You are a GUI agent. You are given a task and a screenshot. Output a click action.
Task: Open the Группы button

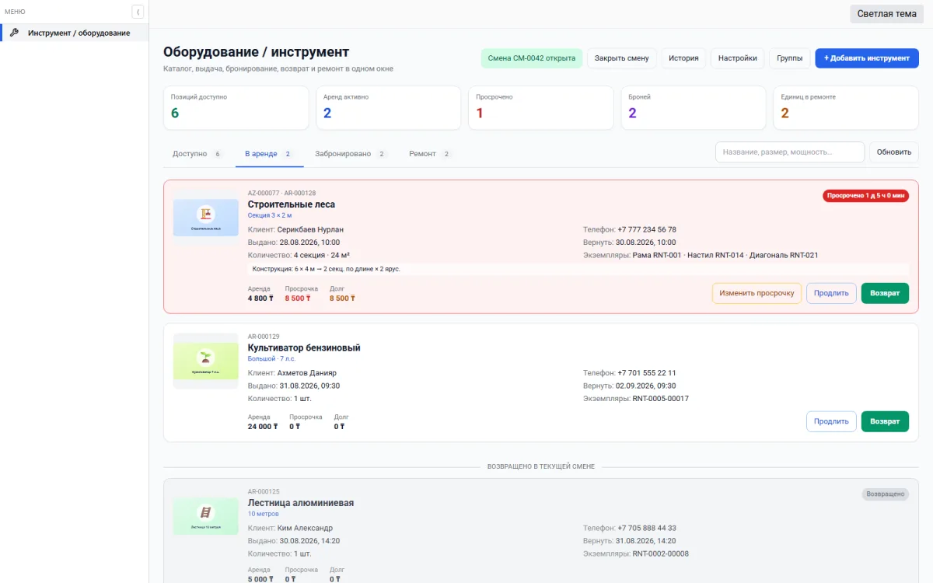790,58
